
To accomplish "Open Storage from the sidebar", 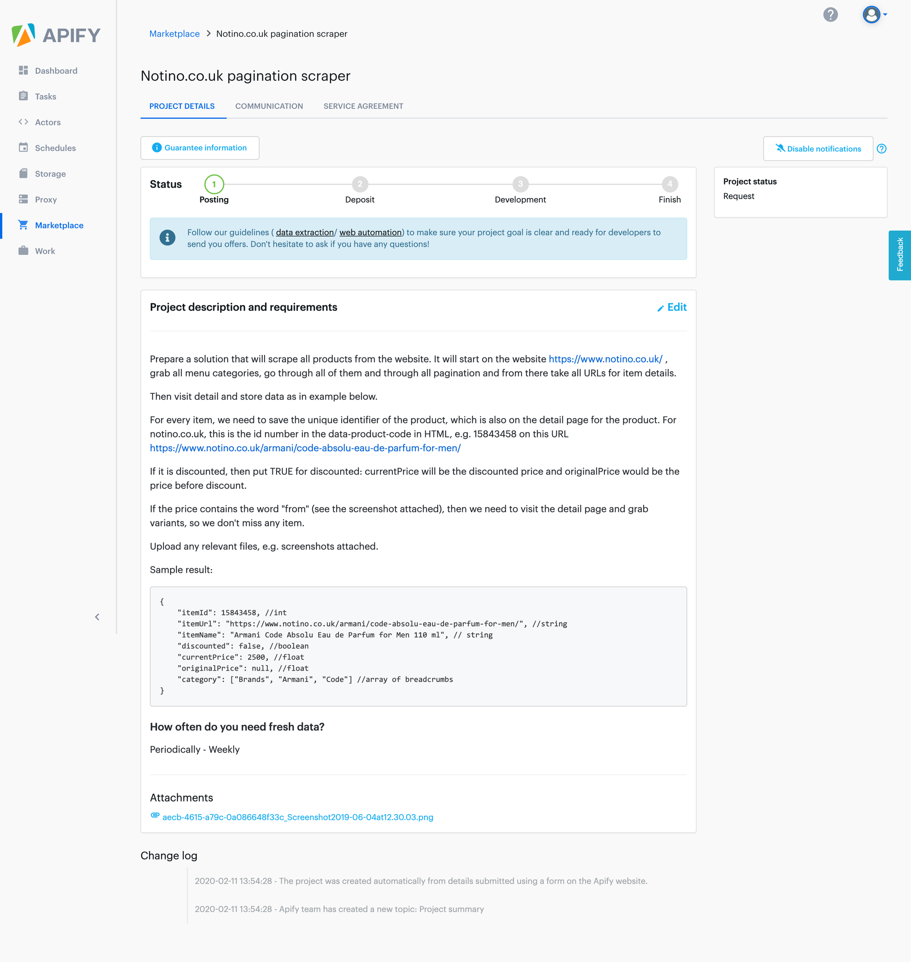I will tap(51, 174).
